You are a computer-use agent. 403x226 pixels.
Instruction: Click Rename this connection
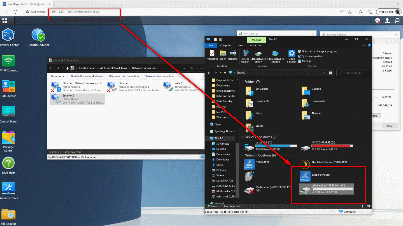click(x=159, y=76)
